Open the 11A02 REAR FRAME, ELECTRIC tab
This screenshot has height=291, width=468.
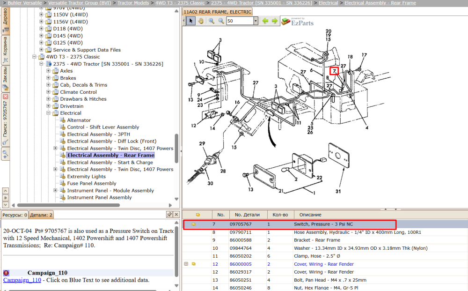pos(217,12)
